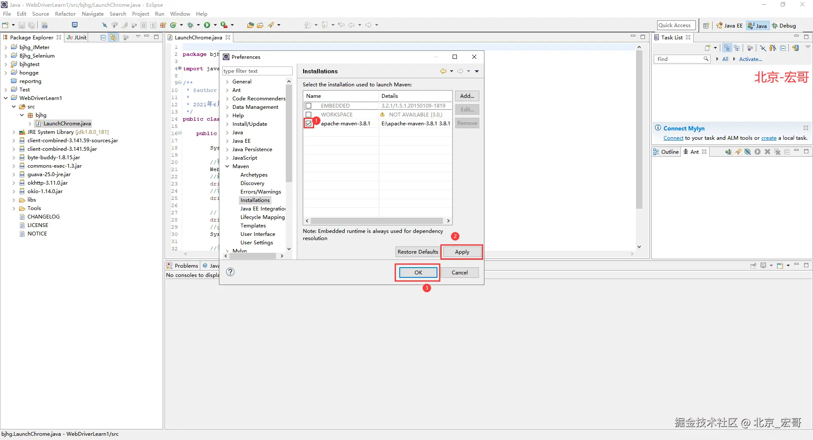This screenshot has width=813, height=440.
Task: Click the Help question mark in Preferences
Action: 230,272
